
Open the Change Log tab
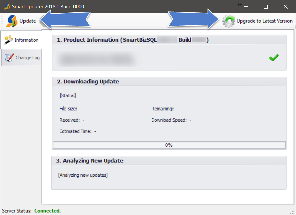[21, 58]
